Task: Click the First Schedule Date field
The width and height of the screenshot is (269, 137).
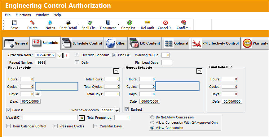Action: pyautogui.click(x=31, y=101)
